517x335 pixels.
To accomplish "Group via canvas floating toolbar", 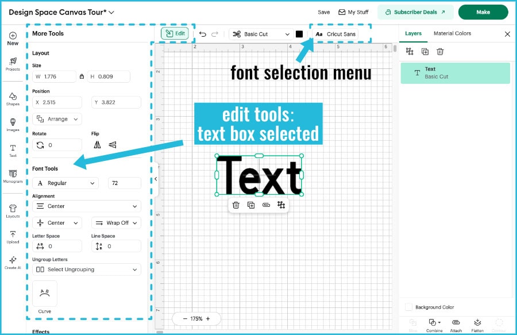I will tap(281, 205).
